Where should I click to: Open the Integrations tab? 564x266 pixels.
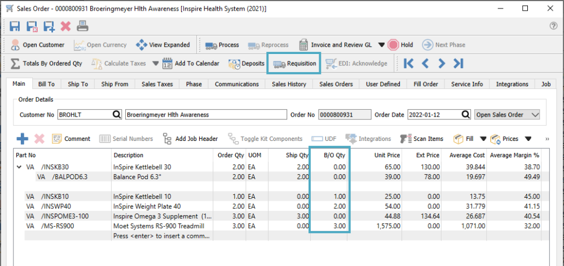(x=512, y=84)
